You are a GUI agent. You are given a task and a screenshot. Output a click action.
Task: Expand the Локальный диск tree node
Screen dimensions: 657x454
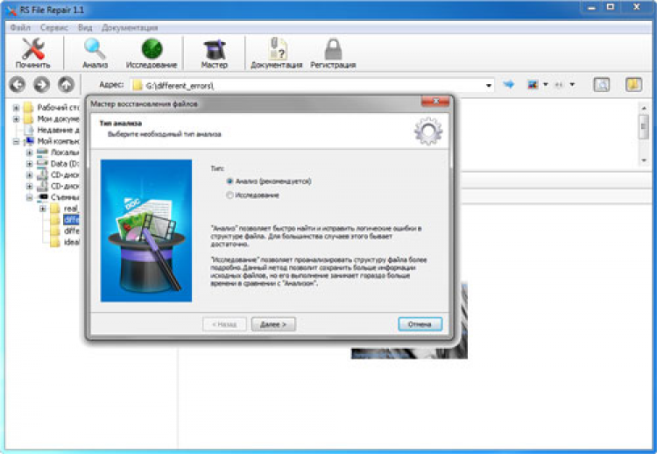(x=29, y=153)
